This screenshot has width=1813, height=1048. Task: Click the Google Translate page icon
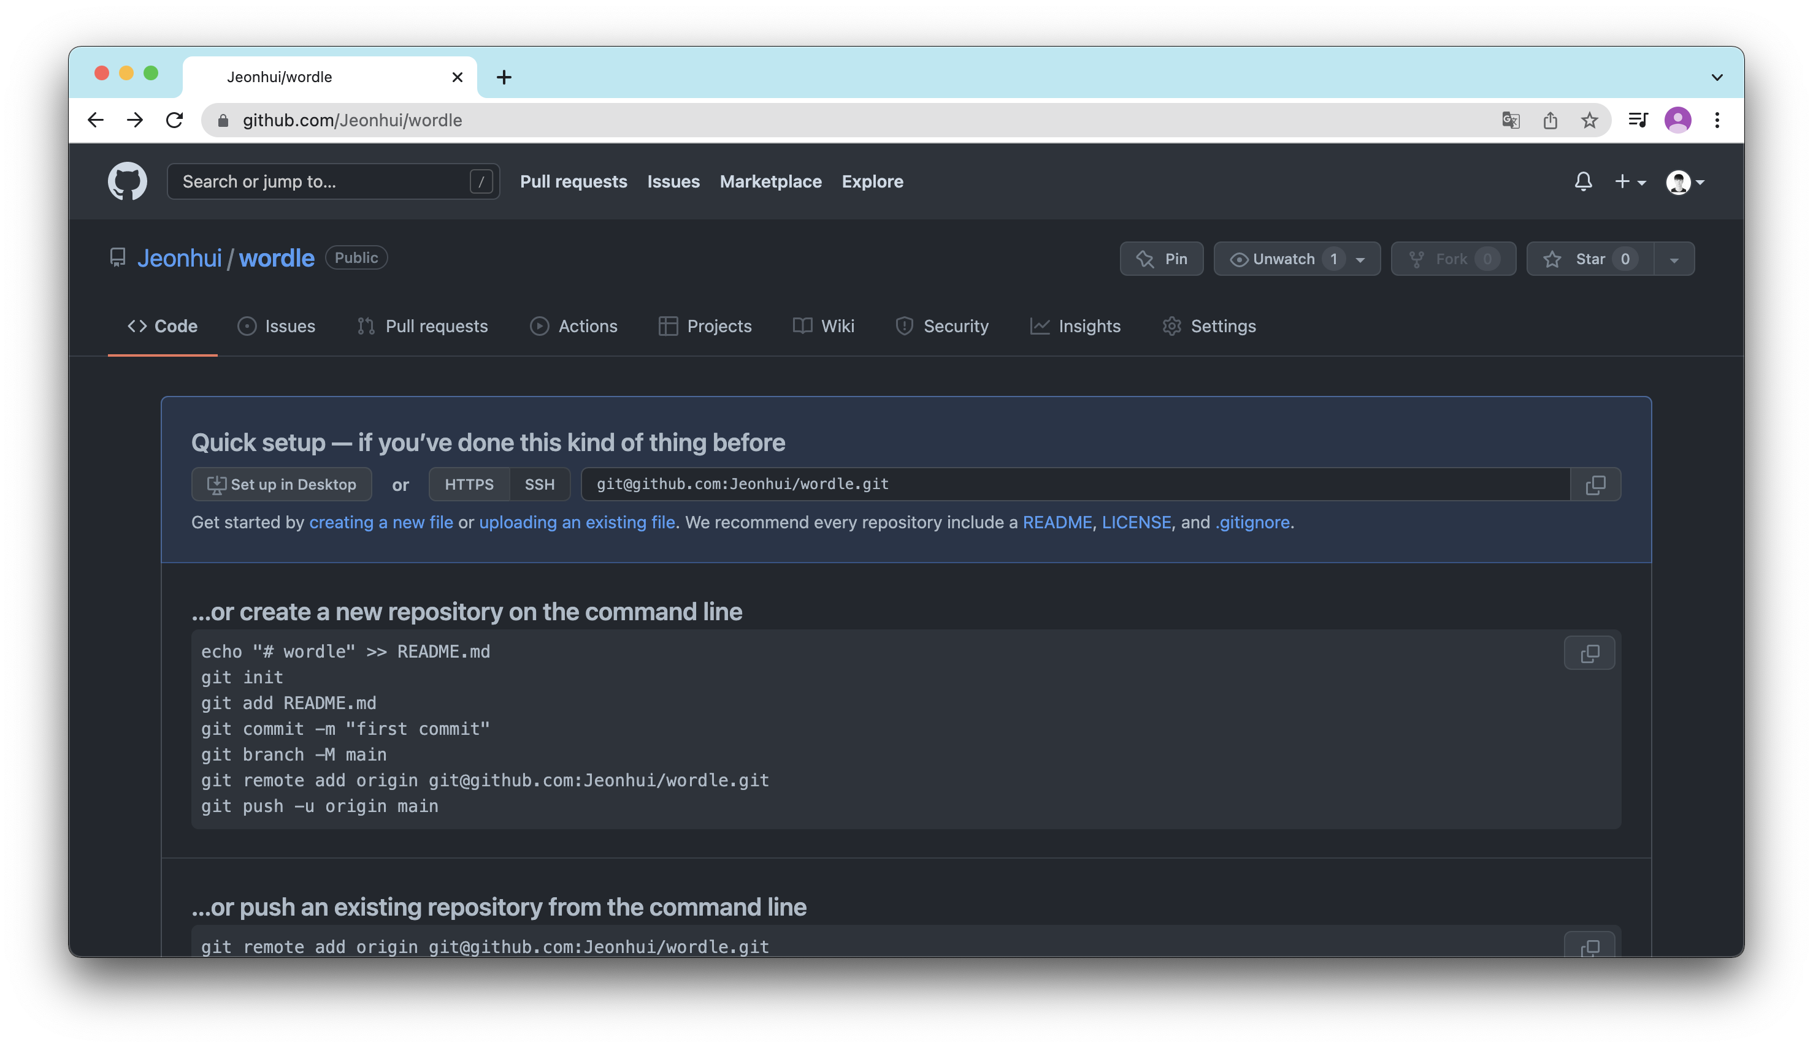click(1511, 120)
